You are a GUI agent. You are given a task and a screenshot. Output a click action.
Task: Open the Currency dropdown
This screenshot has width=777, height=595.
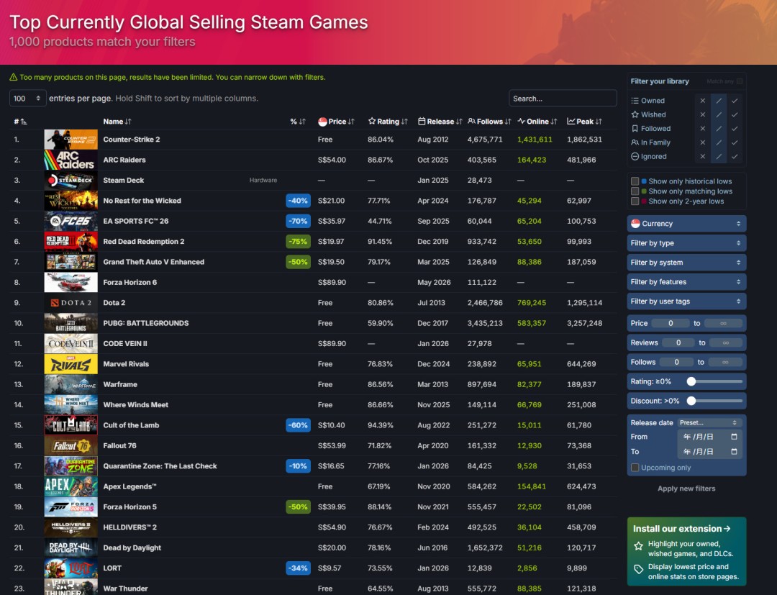click(686, 224)
